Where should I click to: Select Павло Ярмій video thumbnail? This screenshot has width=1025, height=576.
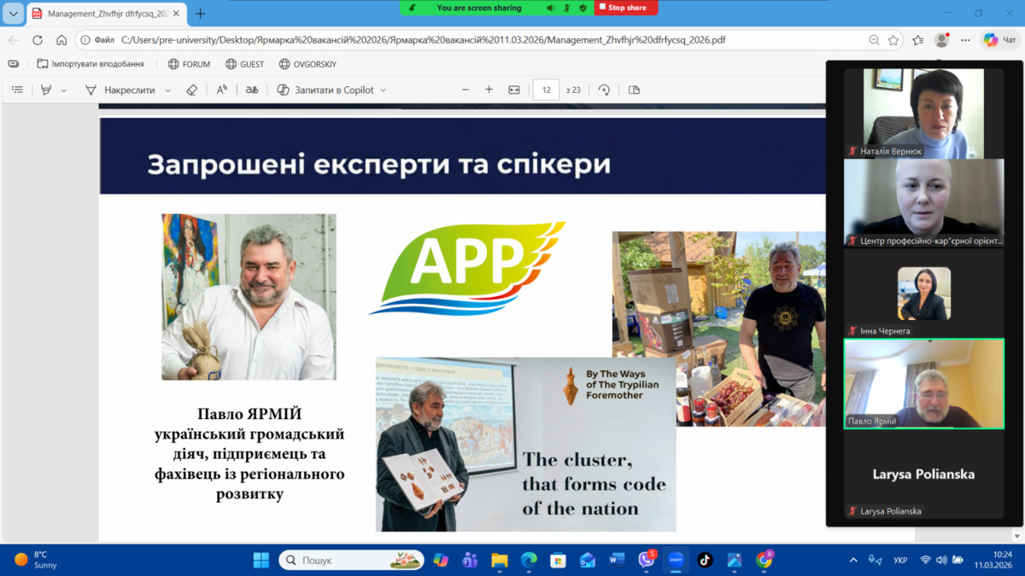923,383
